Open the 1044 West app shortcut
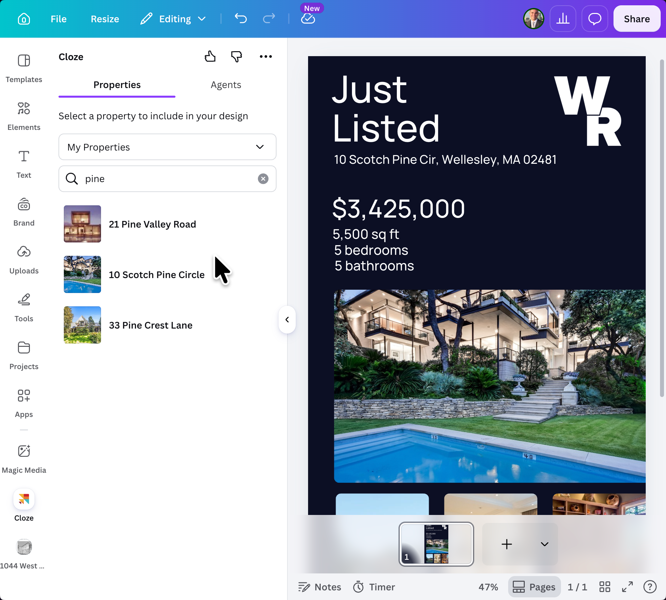The width and height of the screenshot is (666, 600). [23, 554]
